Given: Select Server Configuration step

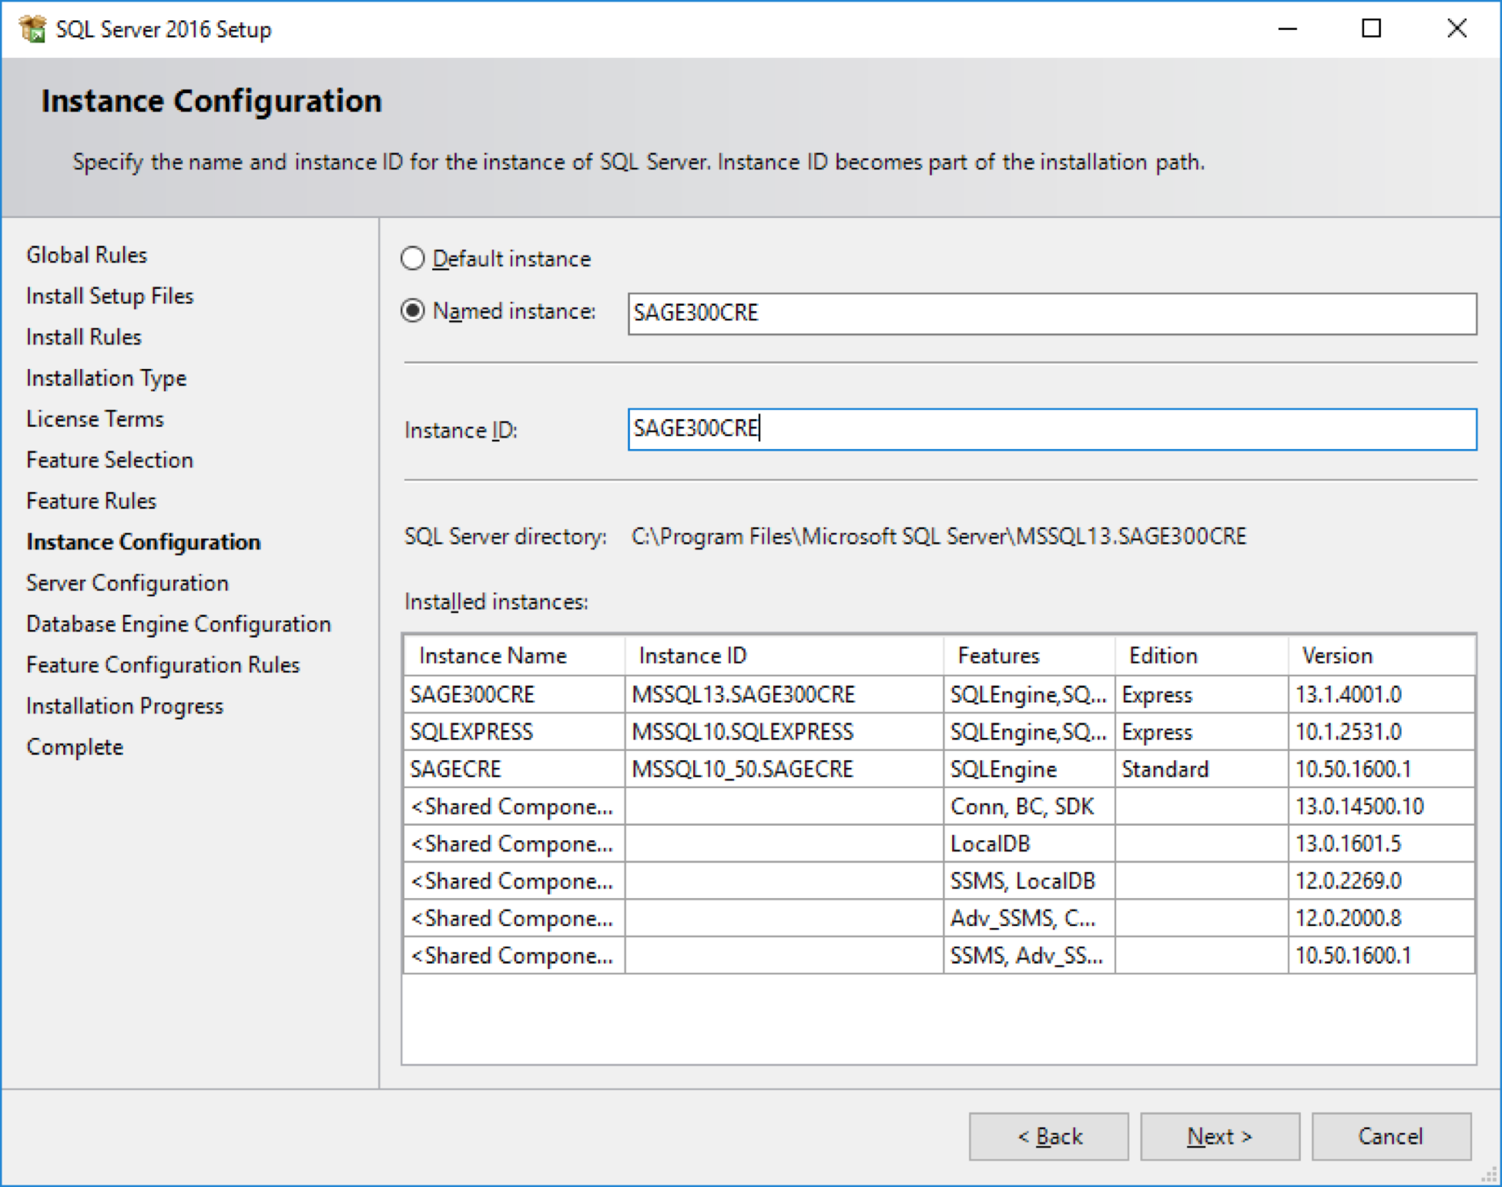Looking at the screenshot, I should pos(127,583).
